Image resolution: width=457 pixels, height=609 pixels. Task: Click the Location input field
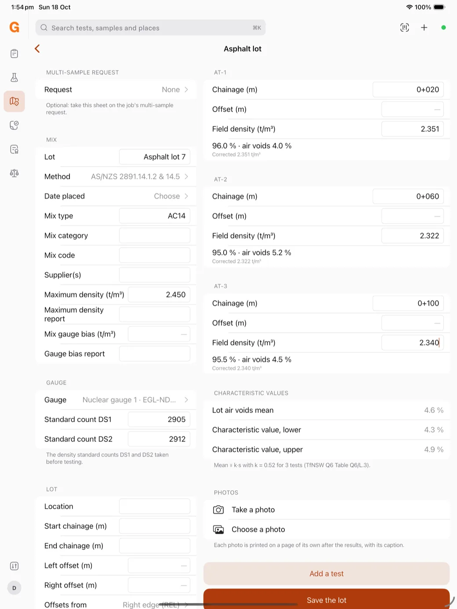[155, 507]
